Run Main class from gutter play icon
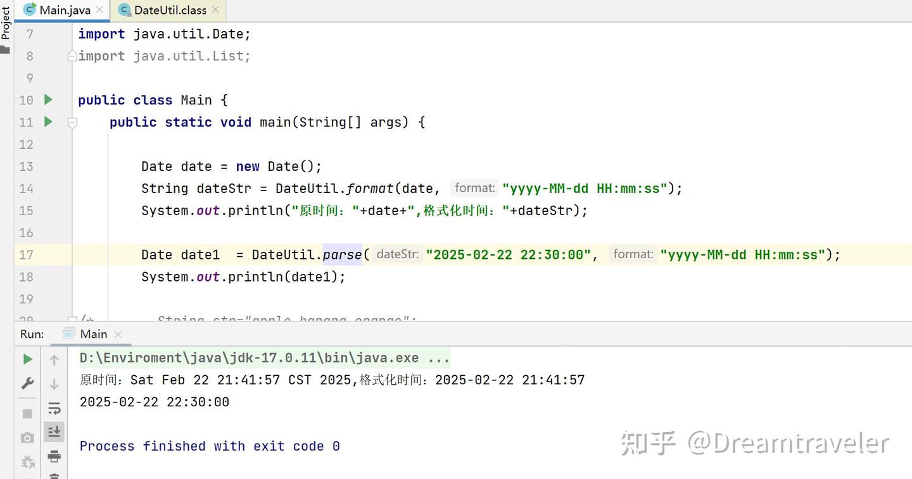 tap(48, 100)
